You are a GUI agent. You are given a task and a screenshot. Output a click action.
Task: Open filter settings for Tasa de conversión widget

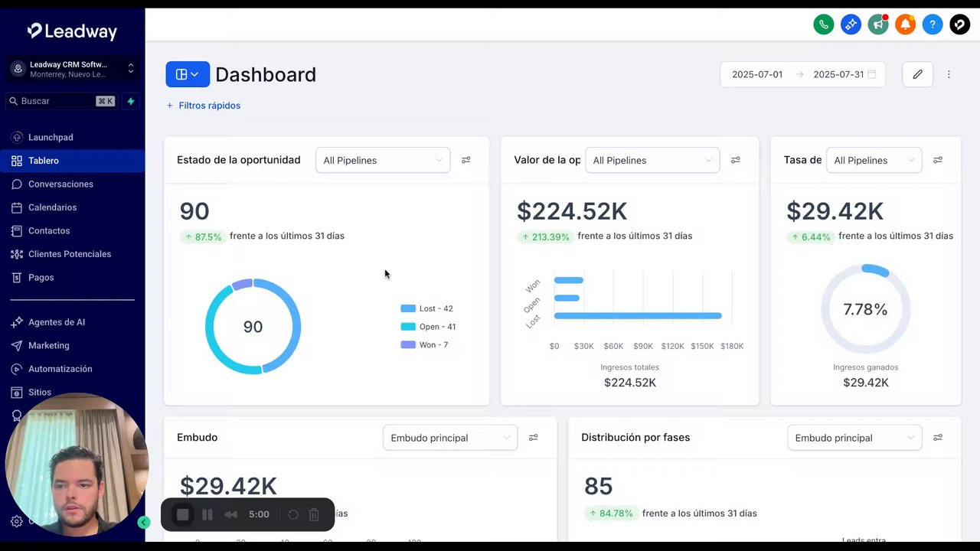pos(937,160)
